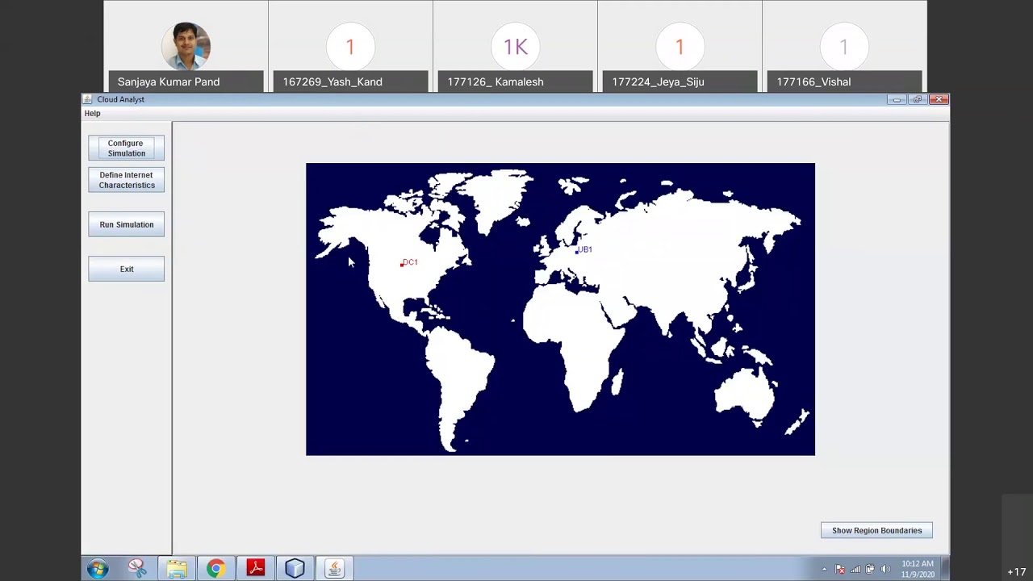Select participant 177166_Vishal tile
This screenshot has width=1033, height=581.
(844, 46)
